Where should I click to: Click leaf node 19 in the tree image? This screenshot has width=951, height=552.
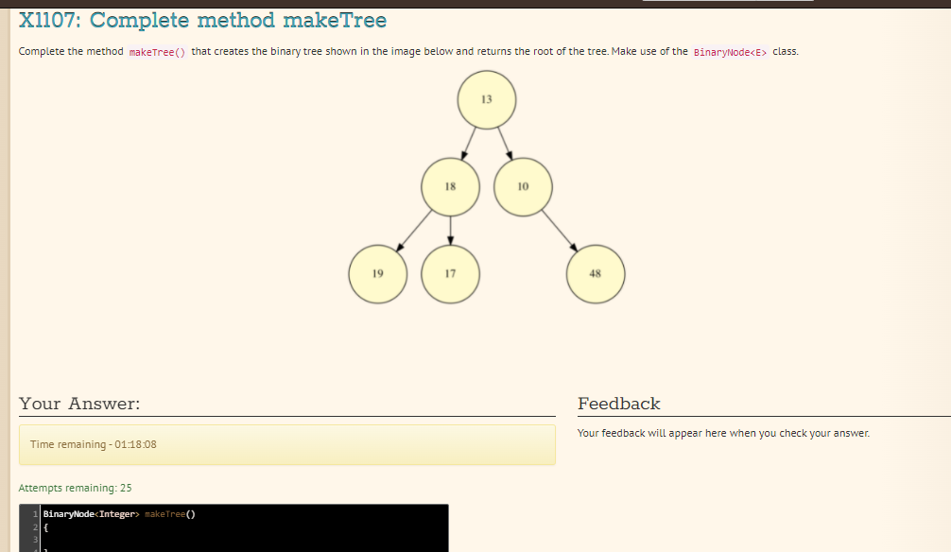point(378,273)
